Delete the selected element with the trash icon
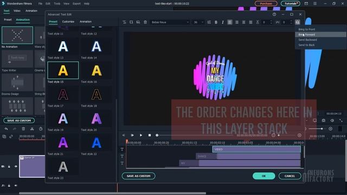The height and width of the screenshot is (195, 347). (145, 22)
